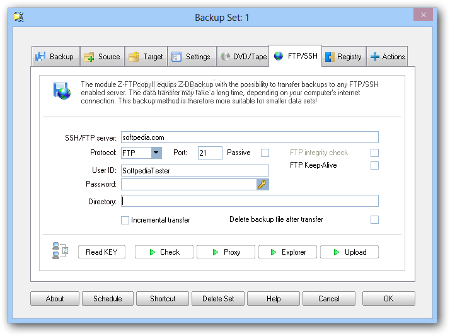The image size is (450, 336).
Task: Check the Incremental transfer option
Action: coord(125,220)
